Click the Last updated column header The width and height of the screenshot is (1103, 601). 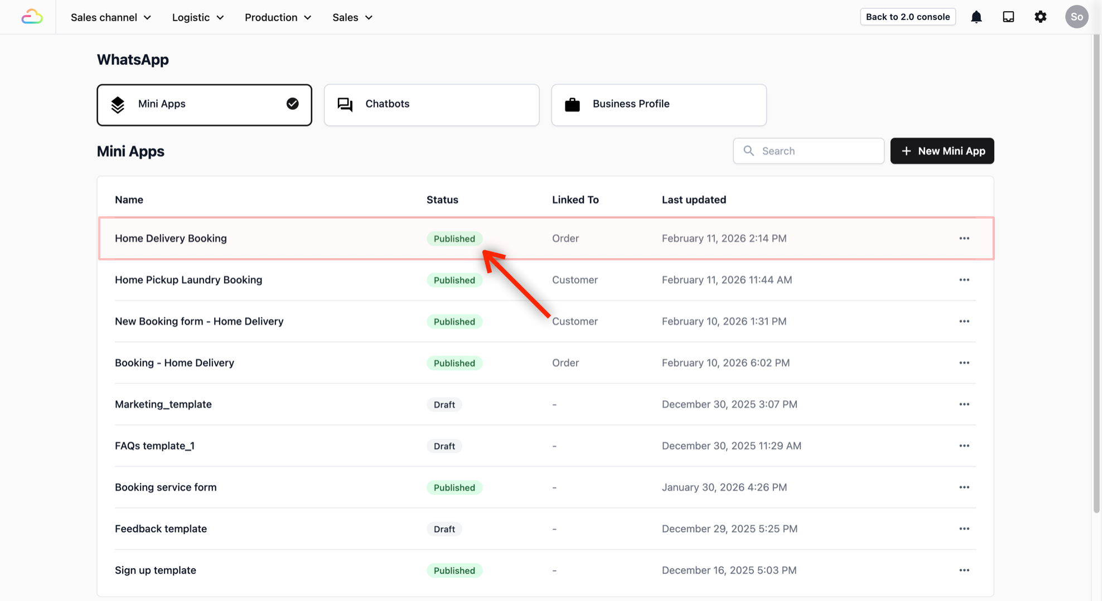pos(694,200)
